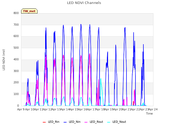Viewport: 169px width, 127px height.
Task: Click the 100 y-axis tick label
Action: (x=16, y=94)
